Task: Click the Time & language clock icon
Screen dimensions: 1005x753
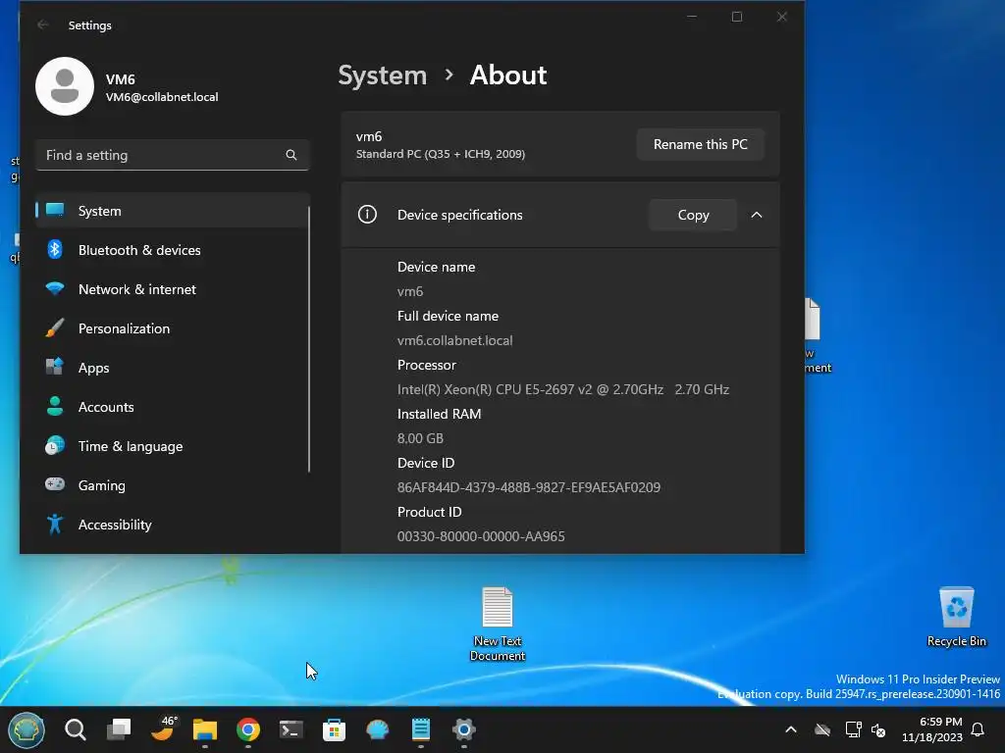Action: pyautogui.click(x=55, y=446)
